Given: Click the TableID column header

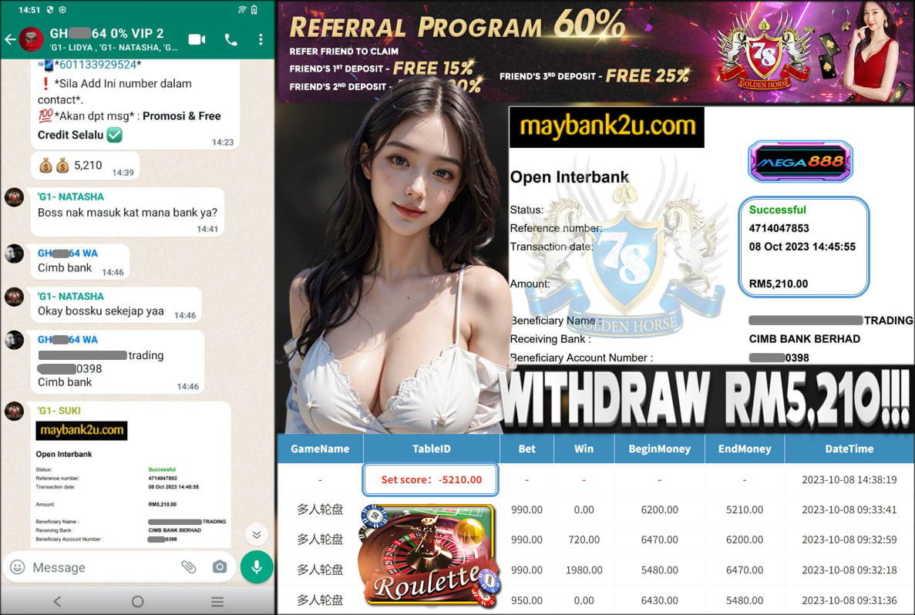Looking at the screenshot, I should 431,449.
